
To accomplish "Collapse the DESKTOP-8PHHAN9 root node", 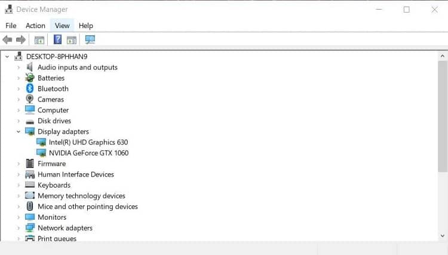I will (7, 57).
